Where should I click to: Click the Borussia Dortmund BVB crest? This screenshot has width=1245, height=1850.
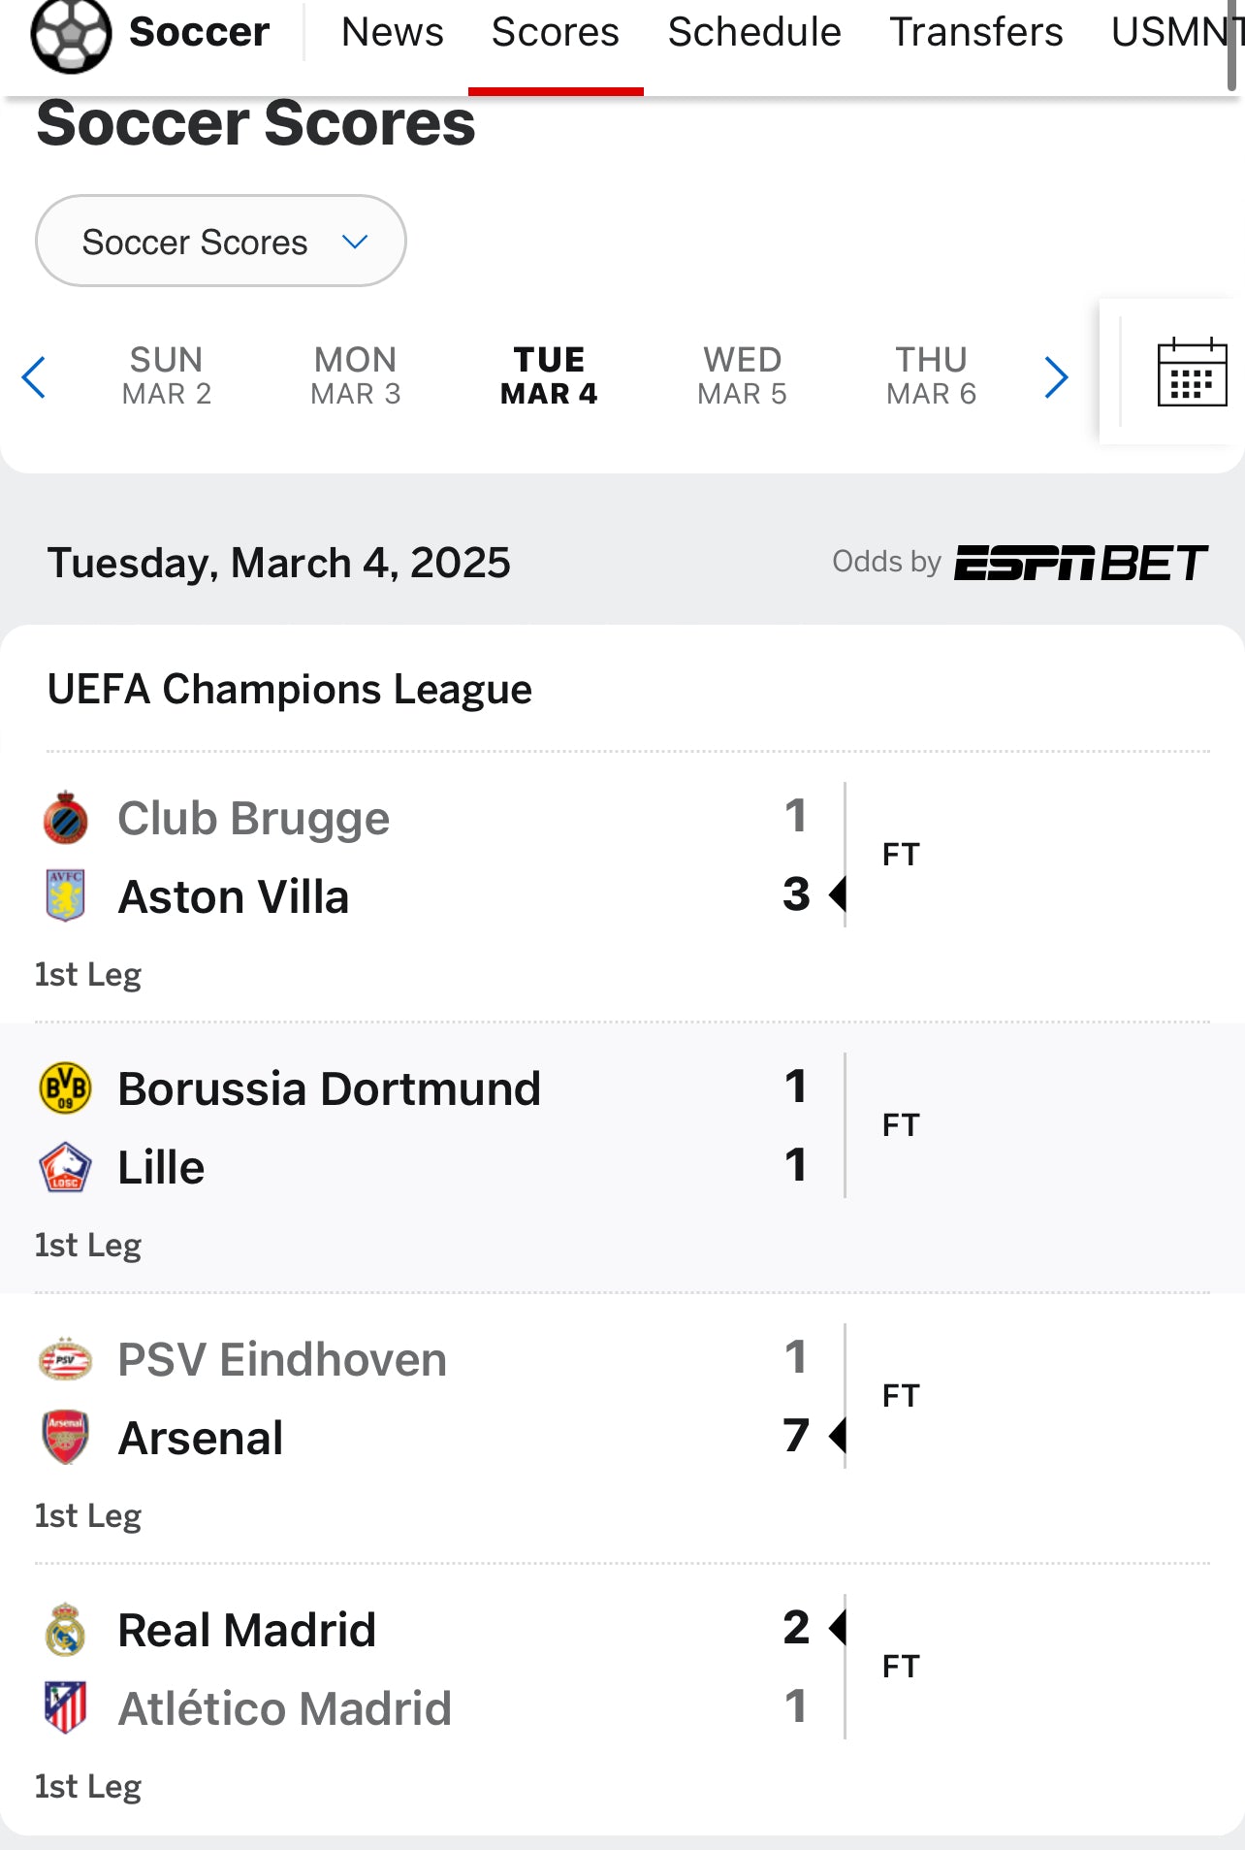[x=66, y=1087]
